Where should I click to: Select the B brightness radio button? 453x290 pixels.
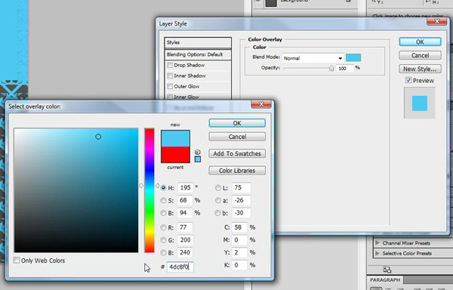(164, 213)
